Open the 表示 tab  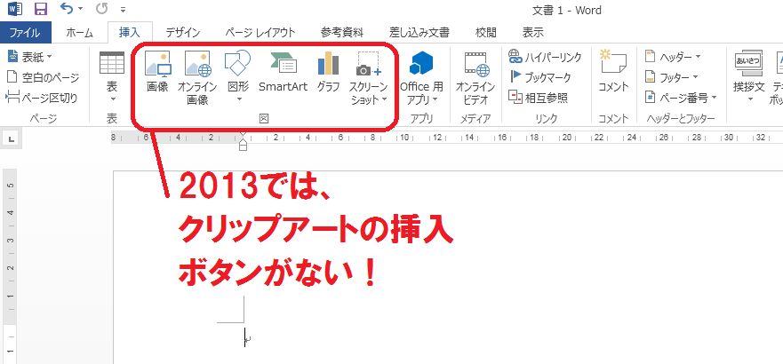(533, 33)
